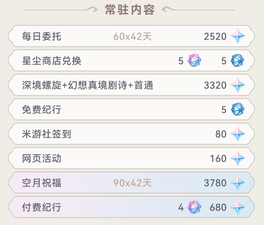
Task: Select the 空月祝福 paid row
Action: click(131, 183)
